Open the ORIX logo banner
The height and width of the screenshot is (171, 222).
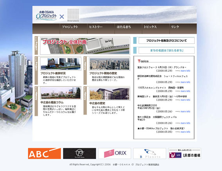115,153
